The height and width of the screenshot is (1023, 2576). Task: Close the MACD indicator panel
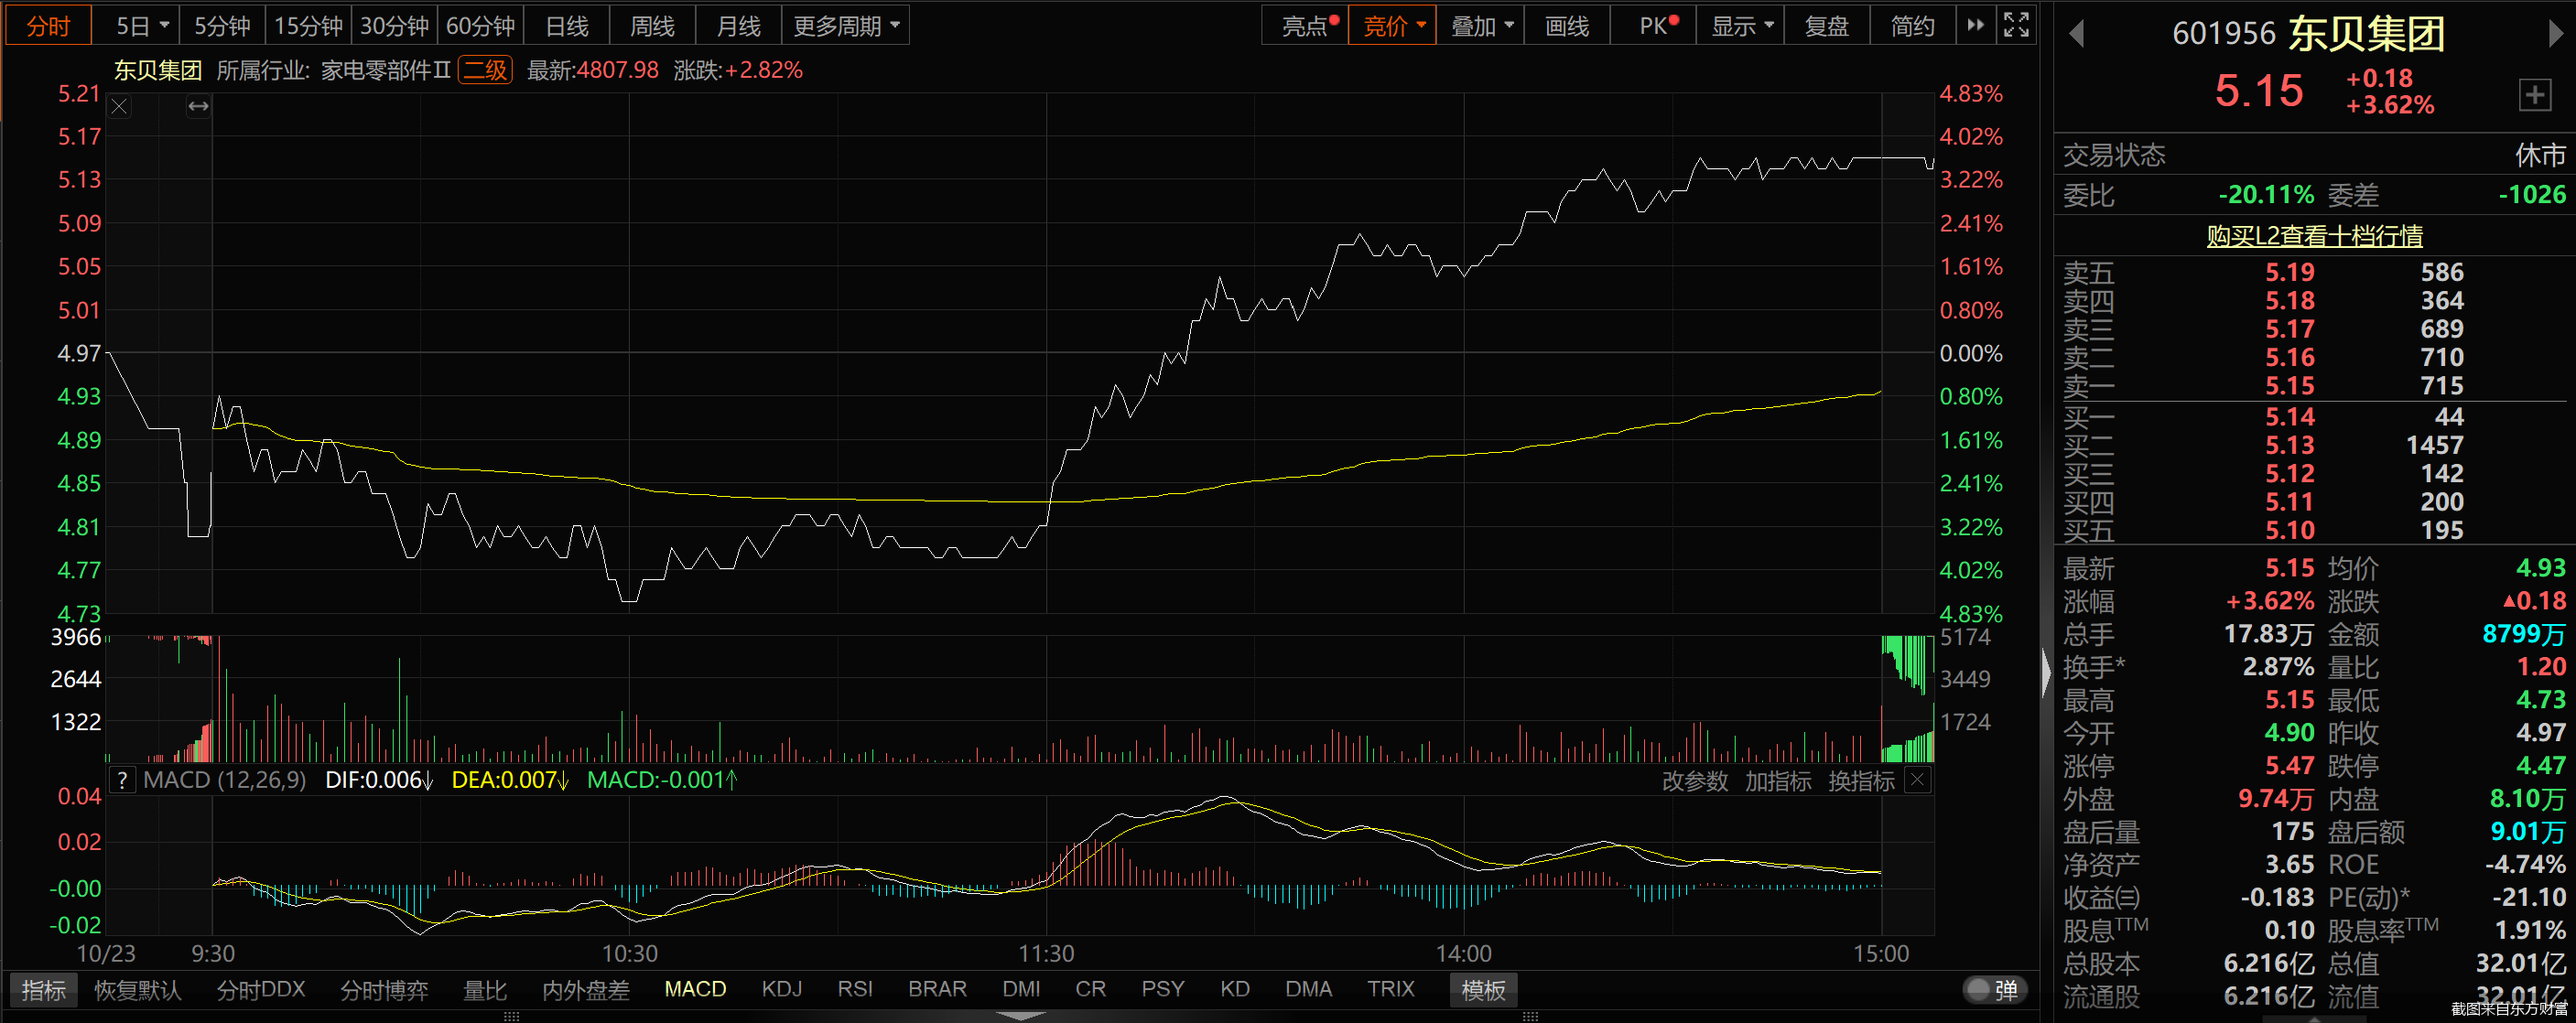click(1917, 780)
